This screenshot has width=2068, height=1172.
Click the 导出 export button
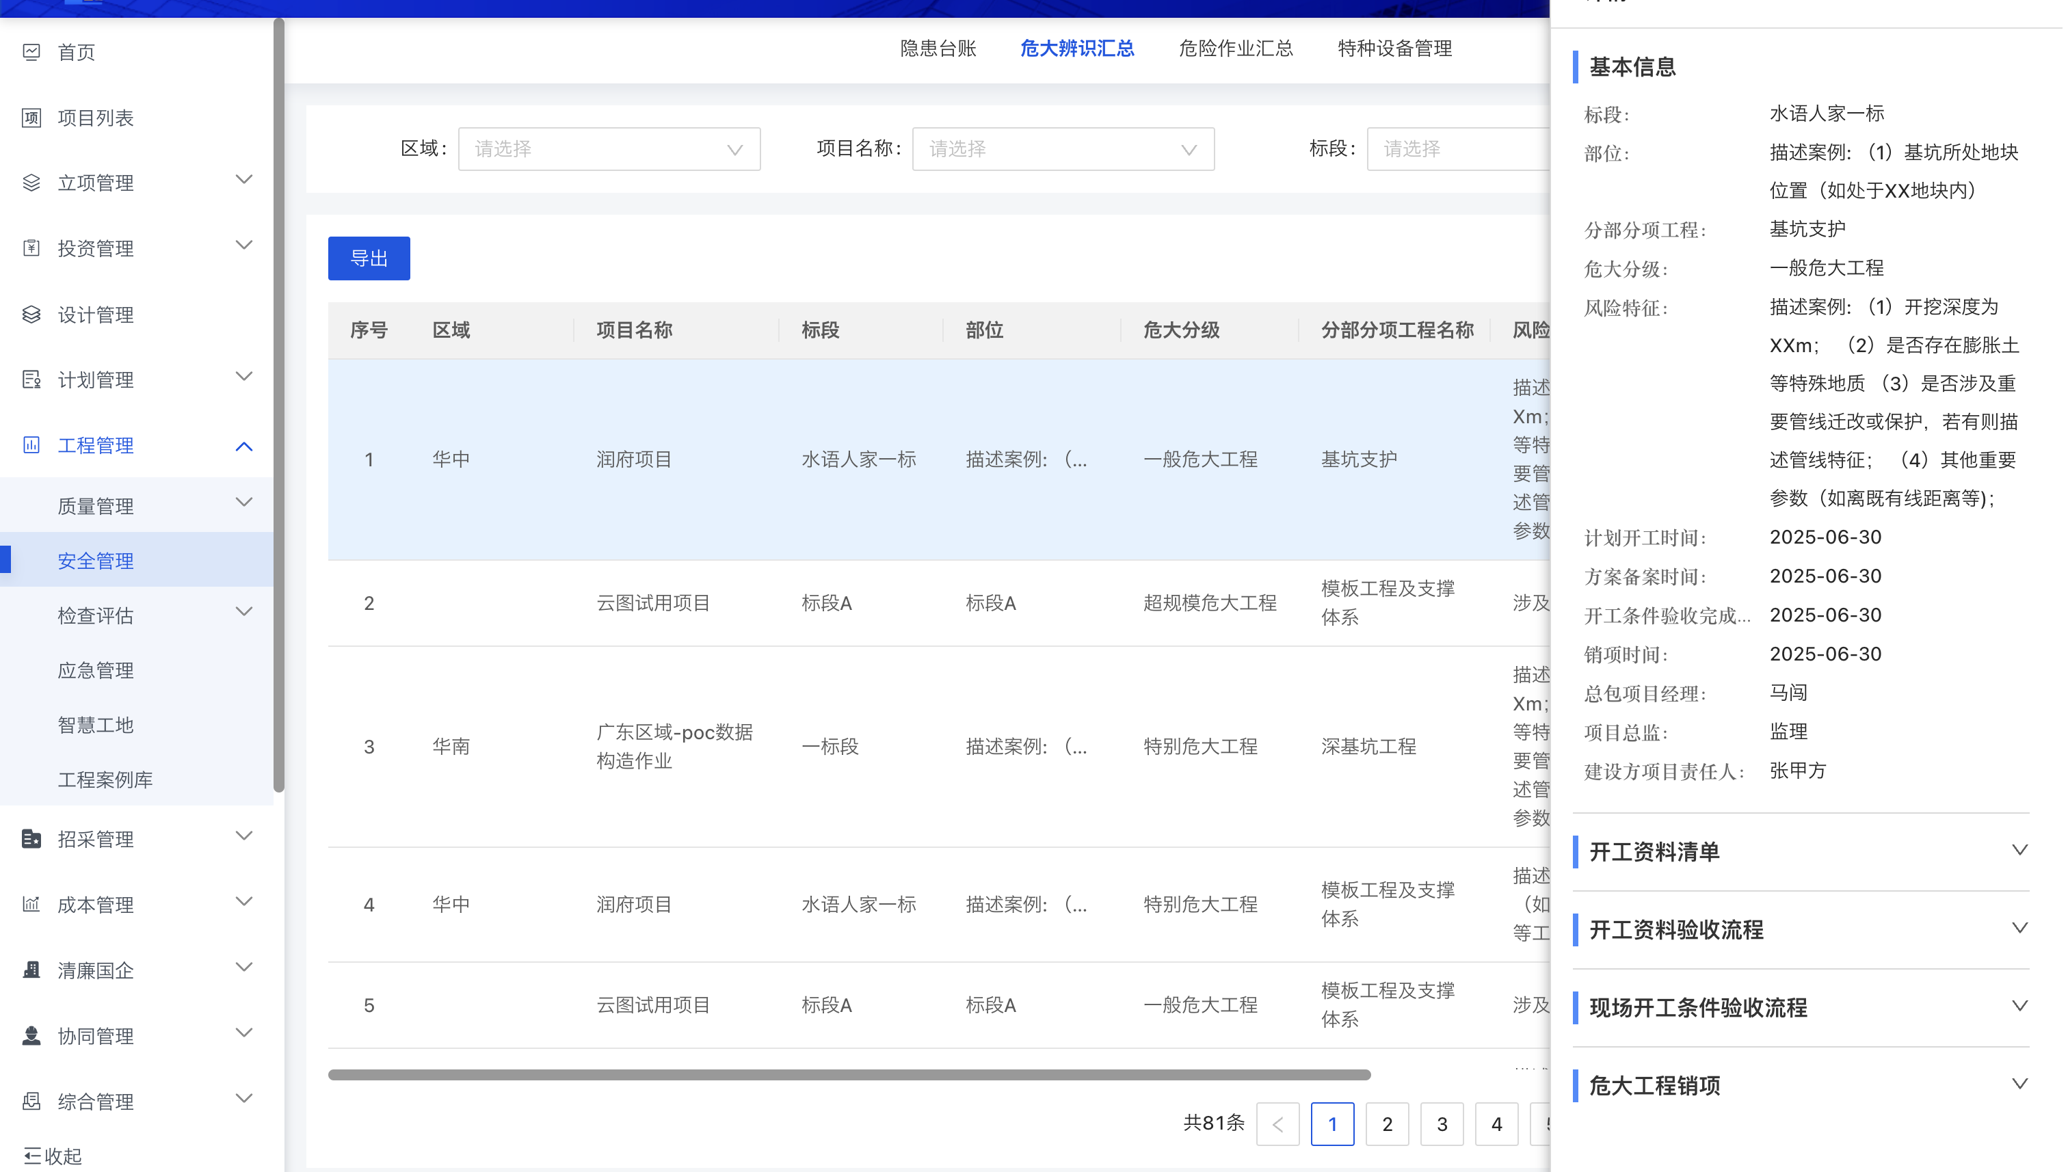point(369,258)
